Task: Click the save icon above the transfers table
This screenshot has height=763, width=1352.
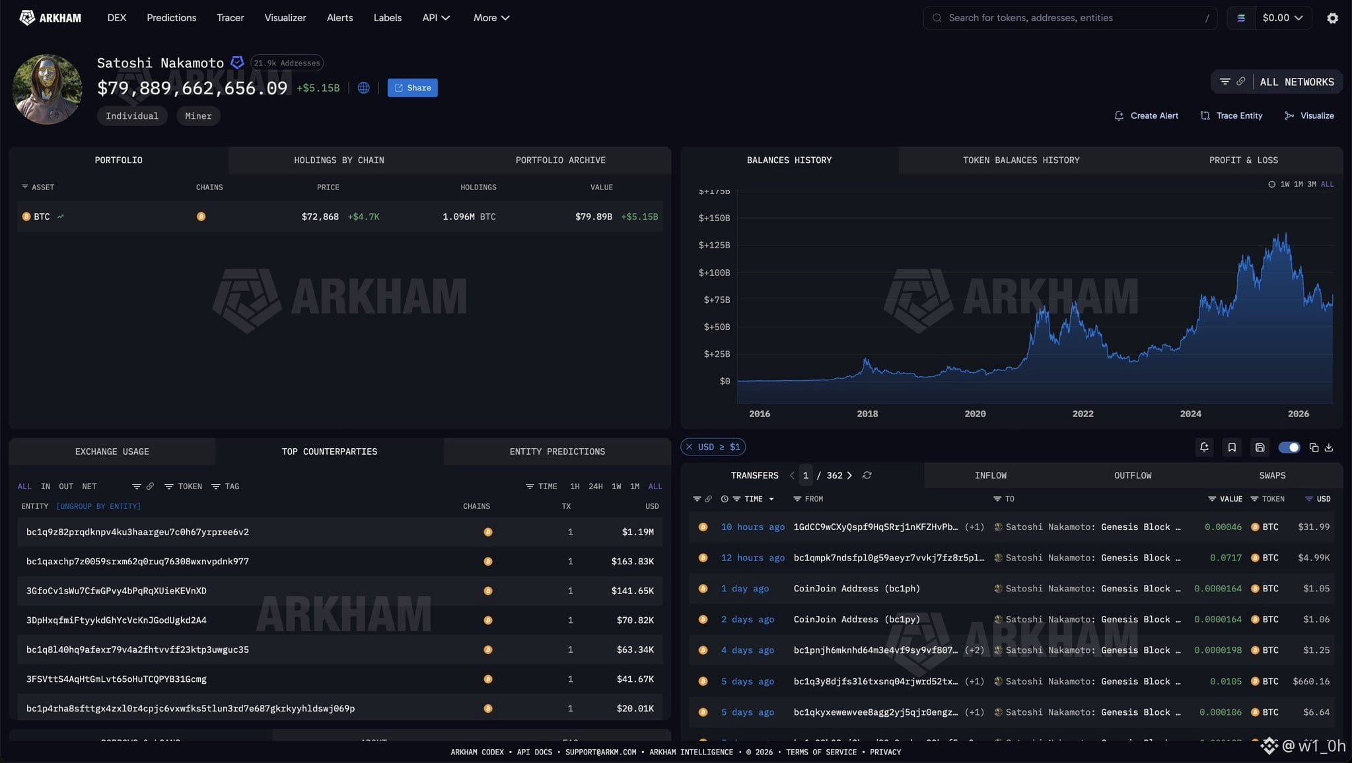Action: pyautogui.click(x=1260, y=448)
